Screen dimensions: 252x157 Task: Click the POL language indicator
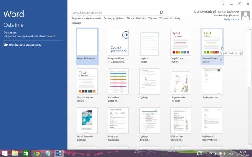click(x=231, y=154)
